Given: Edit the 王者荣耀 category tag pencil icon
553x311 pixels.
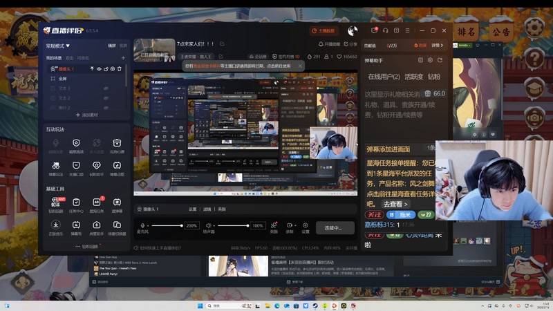Looking at the screenshot, I should pos(221,57).
